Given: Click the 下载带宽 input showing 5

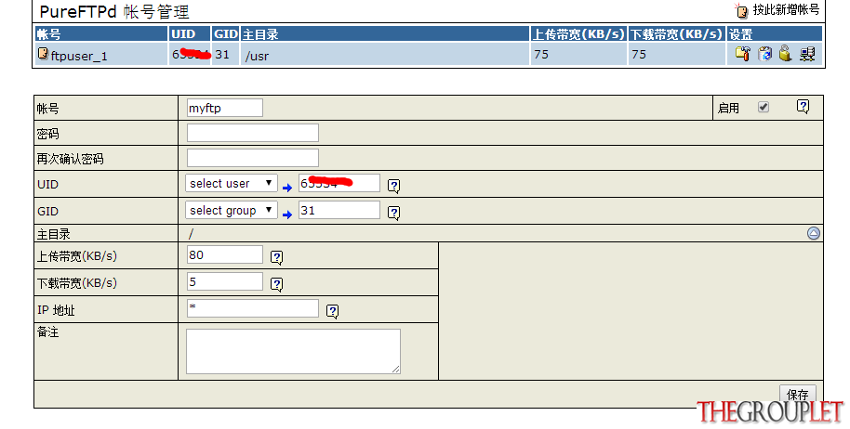Looking at the screenshot, I should click(x=225, y=281).
